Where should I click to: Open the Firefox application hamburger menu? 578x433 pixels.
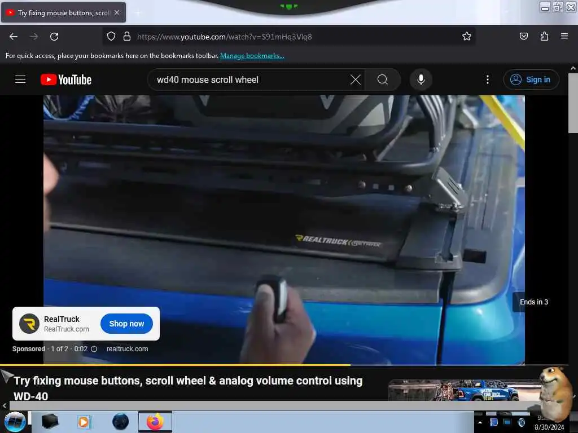(564, 36)
